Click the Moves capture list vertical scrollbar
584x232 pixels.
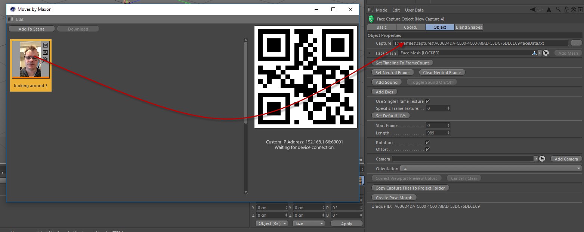[x=245, y=116]
